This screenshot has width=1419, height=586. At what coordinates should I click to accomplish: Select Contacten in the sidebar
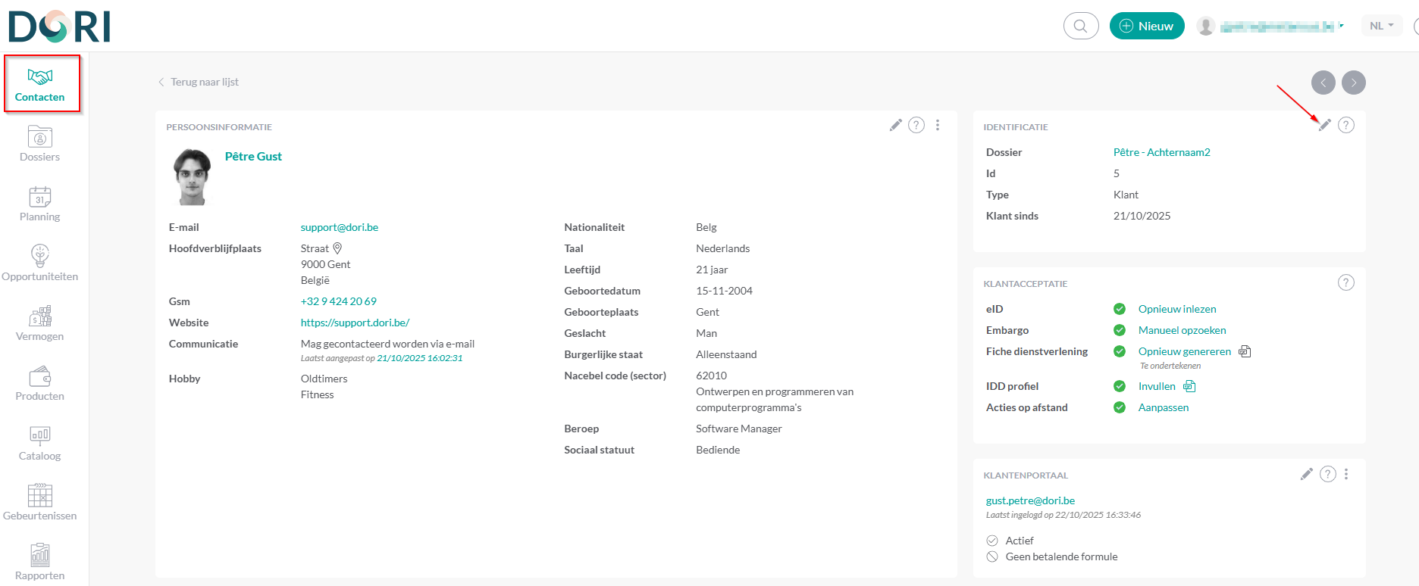pyautogui.click(x=41, y=84)
